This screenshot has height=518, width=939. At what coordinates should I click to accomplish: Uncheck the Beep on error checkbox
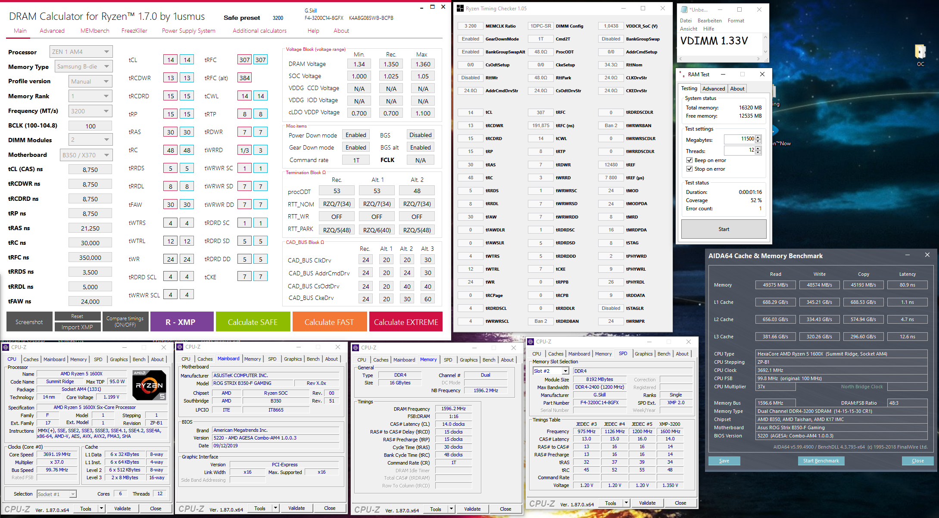tap(689, 160)
